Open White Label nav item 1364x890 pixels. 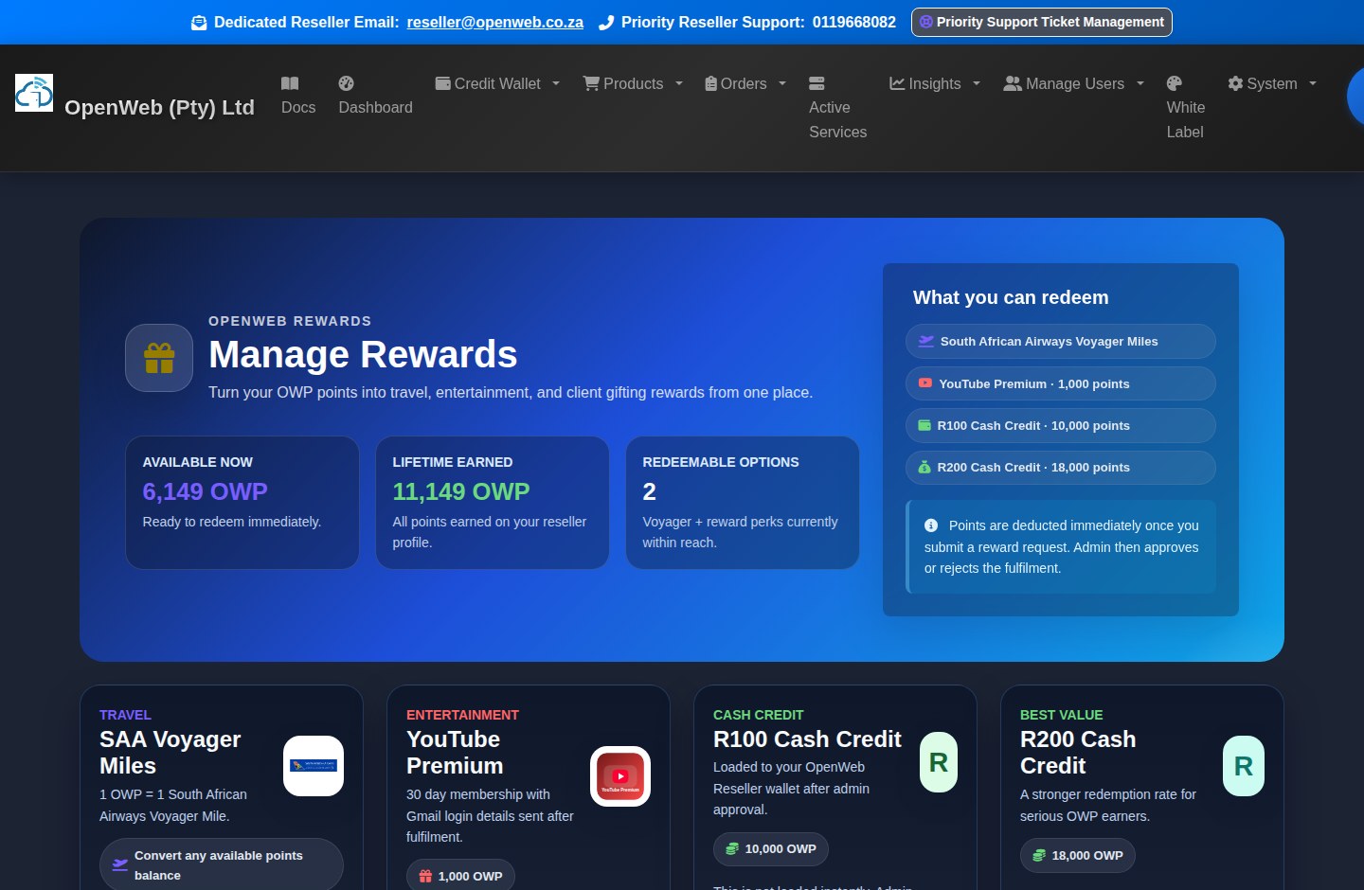[1186, 108]
